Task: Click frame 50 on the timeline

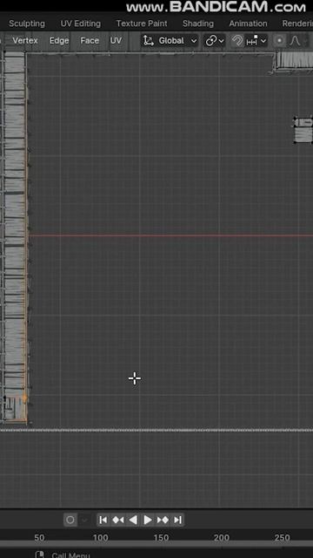Action: tap(39, 537)
